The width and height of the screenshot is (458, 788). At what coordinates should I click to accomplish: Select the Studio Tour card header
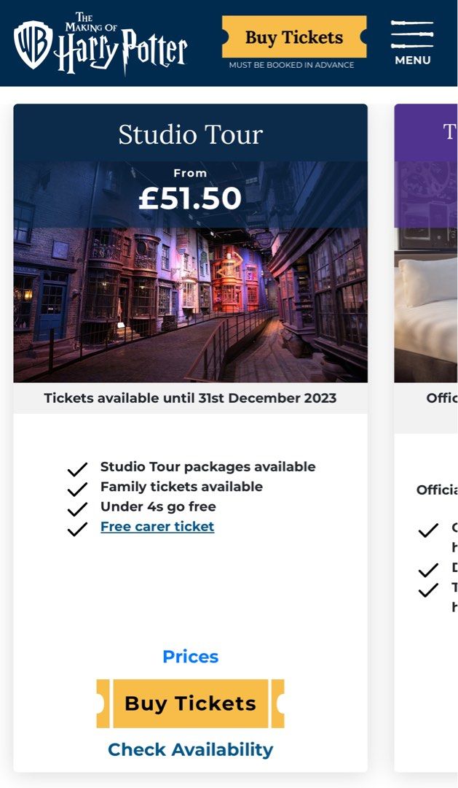click(191, 134)
